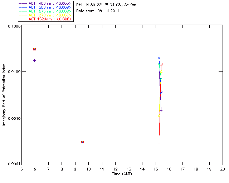
Task: Click the blue dashed line sample in legend
Action: click(23, 7)
